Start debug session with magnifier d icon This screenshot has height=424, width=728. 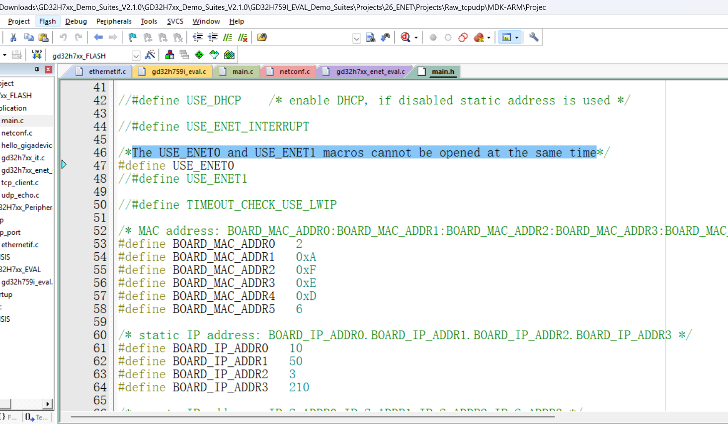(405, 37)
